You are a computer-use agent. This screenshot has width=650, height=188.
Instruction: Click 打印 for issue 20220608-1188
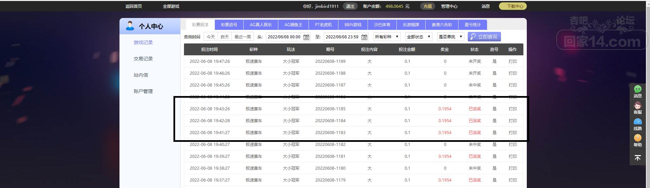tap(513, 73)
